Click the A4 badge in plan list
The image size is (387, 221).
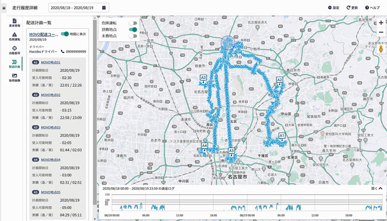[35, 160]
